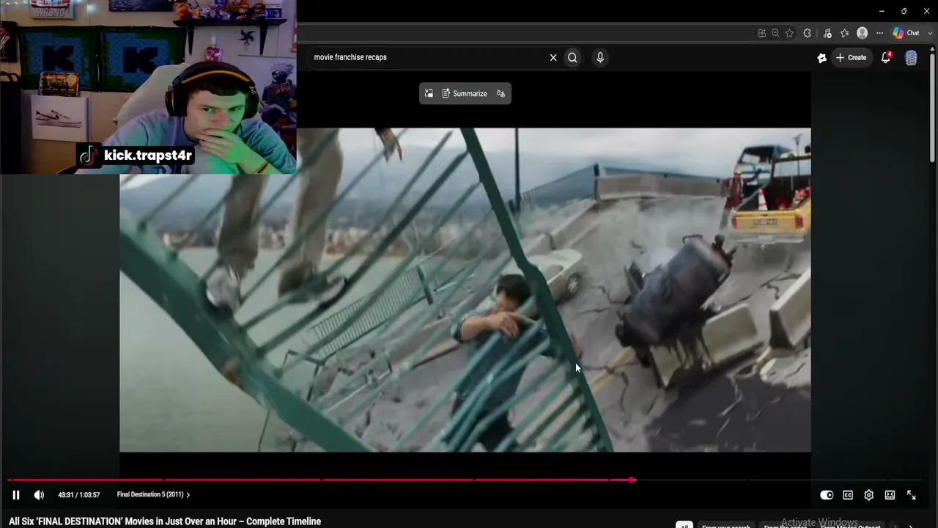938x528 pixels.
Task: Open the browser profile picture
Action: pyautogui.click(x=862, y=33)
